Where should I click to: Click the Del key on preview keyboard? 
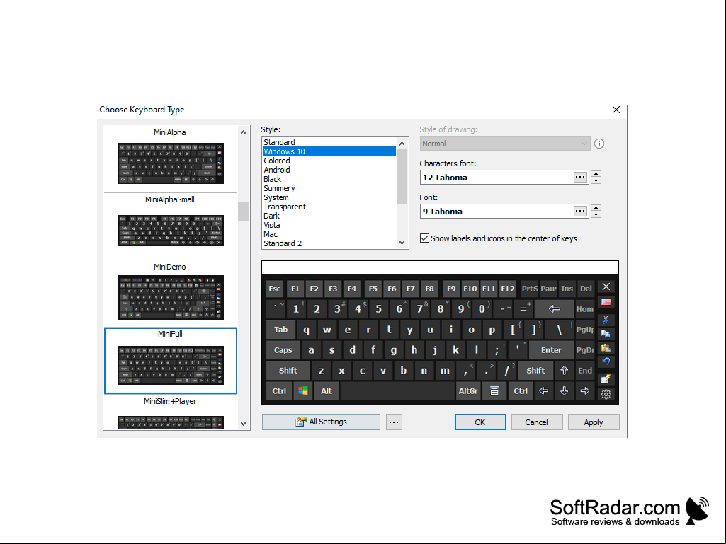586,289
